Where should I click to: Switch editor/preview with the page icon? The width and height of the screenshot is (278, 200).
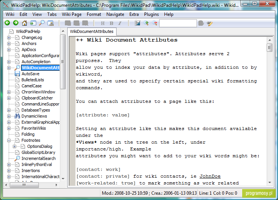coord(137,23)
